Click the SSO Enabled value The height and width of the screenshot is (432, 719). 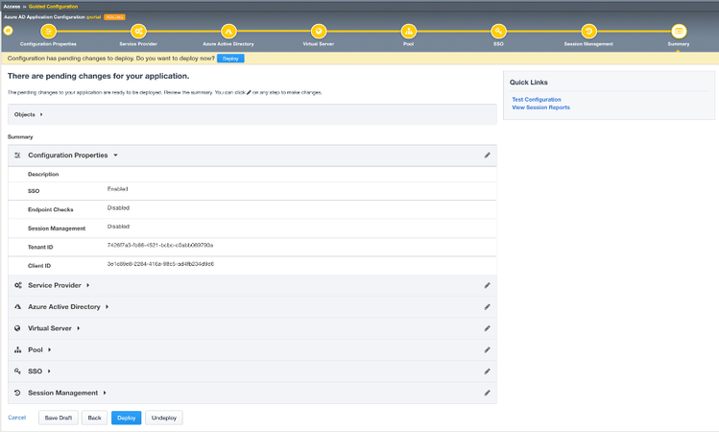point(117,189)
